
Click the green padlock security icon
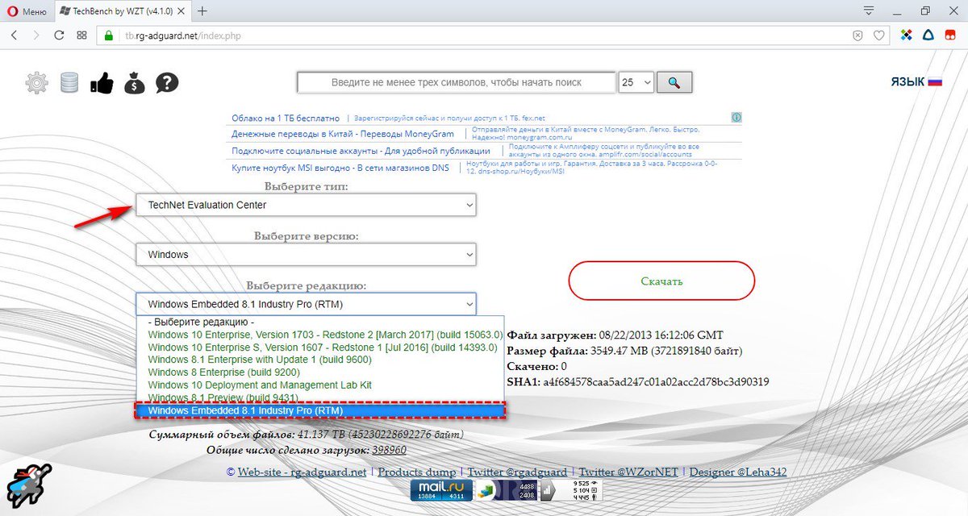point(108,35)
